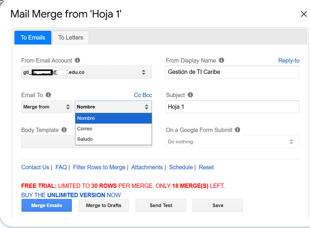
Task: Click the Subject text field
Action: (x=232, y=107)
